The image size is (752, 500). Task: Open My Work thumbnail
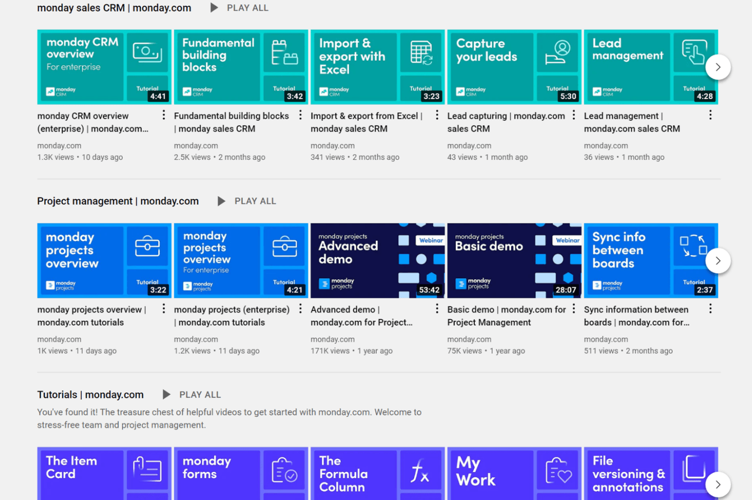coord(514,474)
